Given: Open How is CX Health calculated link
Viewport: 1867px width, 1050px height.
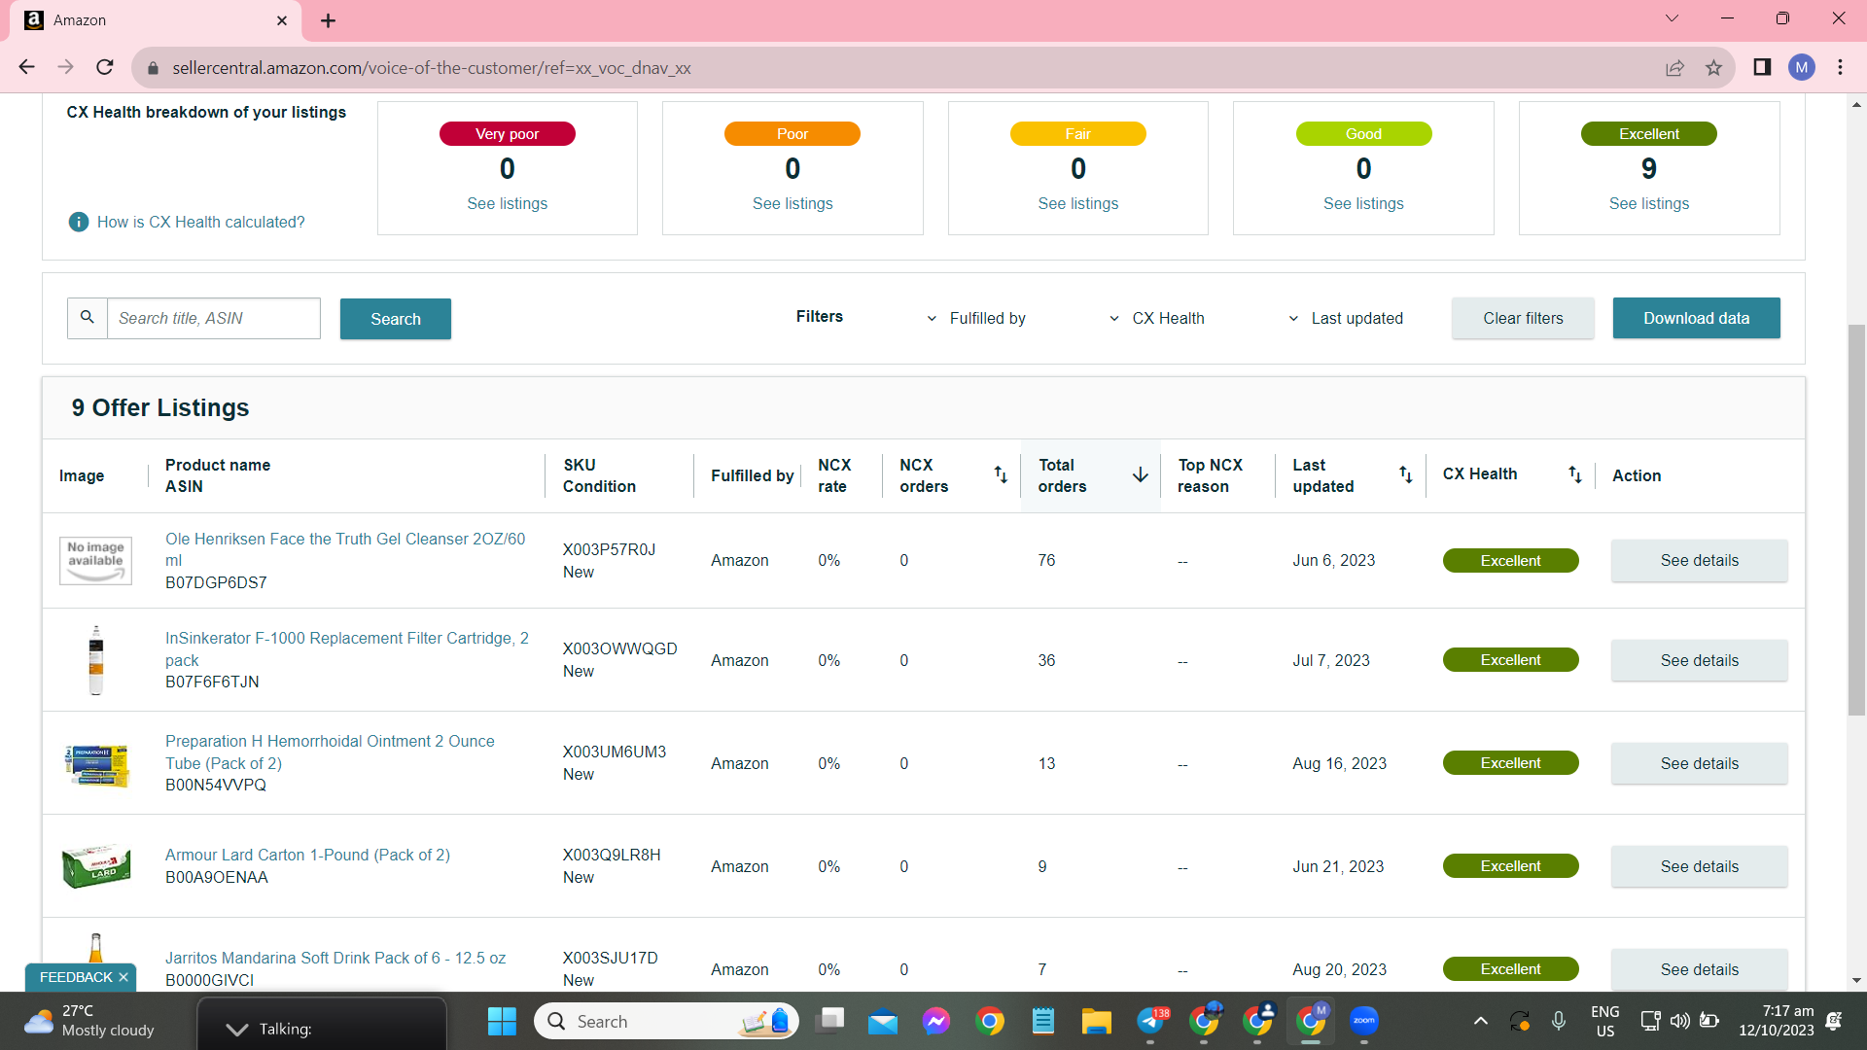Looking at the screenshot, I should [201, 222].
